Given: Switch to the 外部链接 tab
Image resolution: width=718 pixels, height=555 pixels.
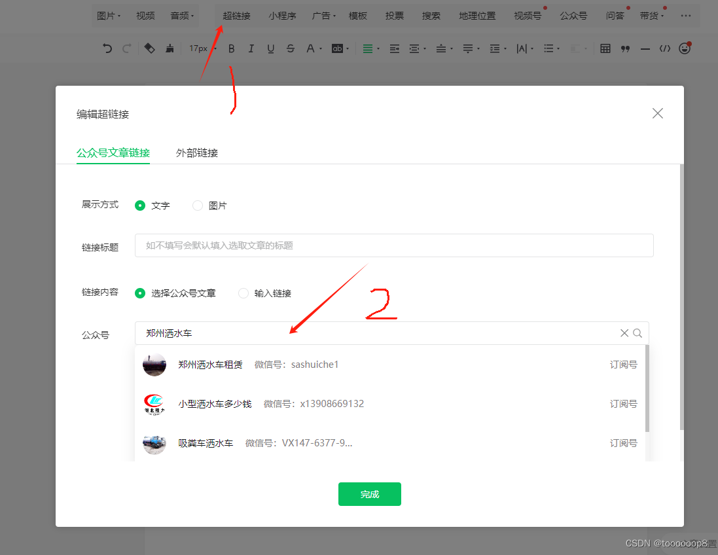Looking at the screenshot, I should click(x=197, y=153).
